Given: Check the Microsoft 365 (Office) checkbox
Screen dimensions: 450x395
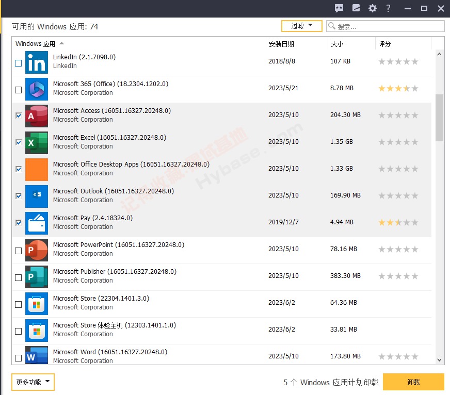Looking at the screenshot, I should [19, 90].
